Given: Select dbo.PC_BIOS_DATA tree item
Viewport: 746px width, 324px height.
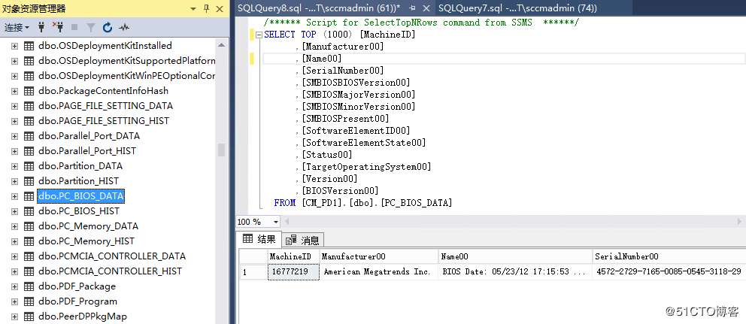Looking at the screenshot, I should [81, 196].
